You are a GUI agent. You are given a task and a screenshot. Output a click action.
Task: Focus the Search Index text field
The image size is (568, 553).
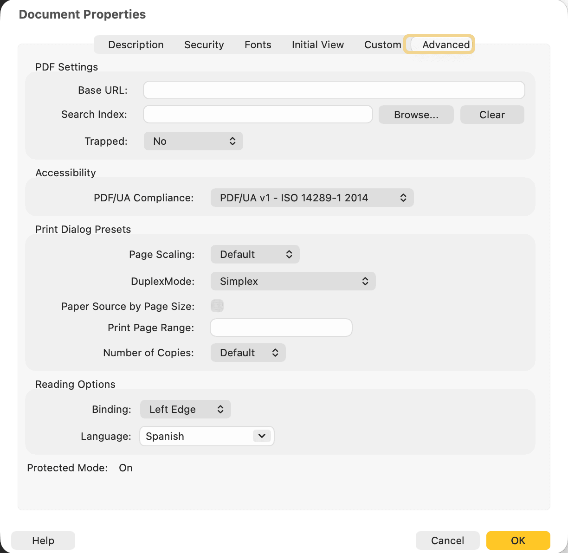click(258, 114)
